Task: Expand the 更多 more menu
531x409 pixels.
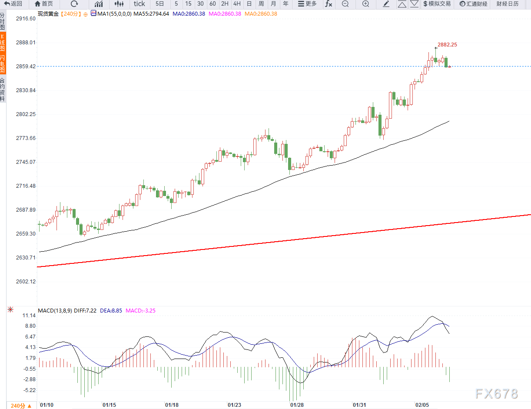Action: [307, 4]
